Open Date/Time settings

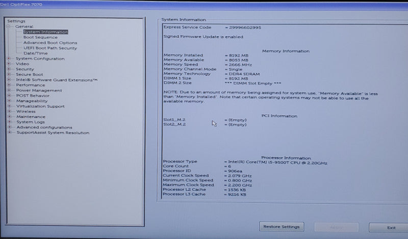pyautogui.click(x=35, y=53)
